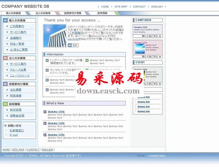Image resolution: width=219 pixels, height=167 pixels.
Task: Select the 採用情報 tab in the nav bar
Action: [102, 13]
